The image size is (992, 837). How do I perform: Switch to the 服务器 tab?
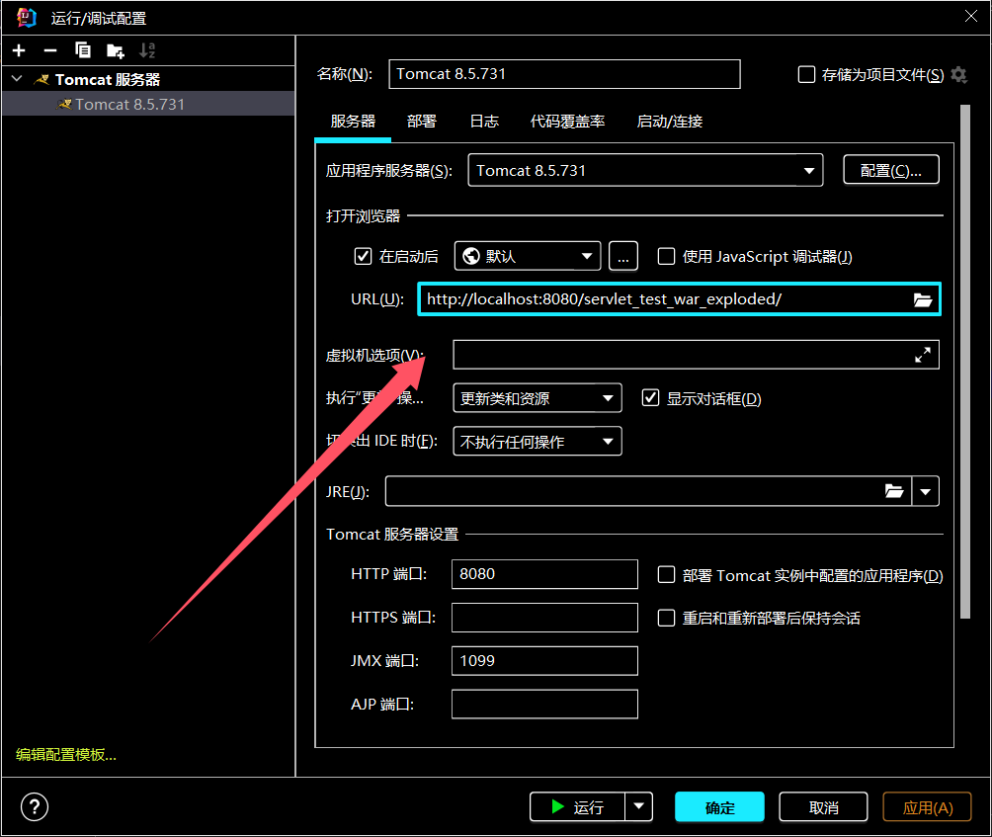tap(353, 122)
